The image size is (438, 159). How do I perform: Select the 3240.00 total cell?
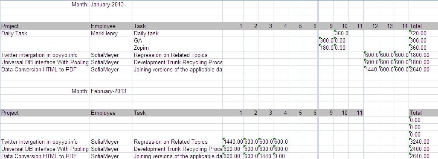(x=423, y=142)
